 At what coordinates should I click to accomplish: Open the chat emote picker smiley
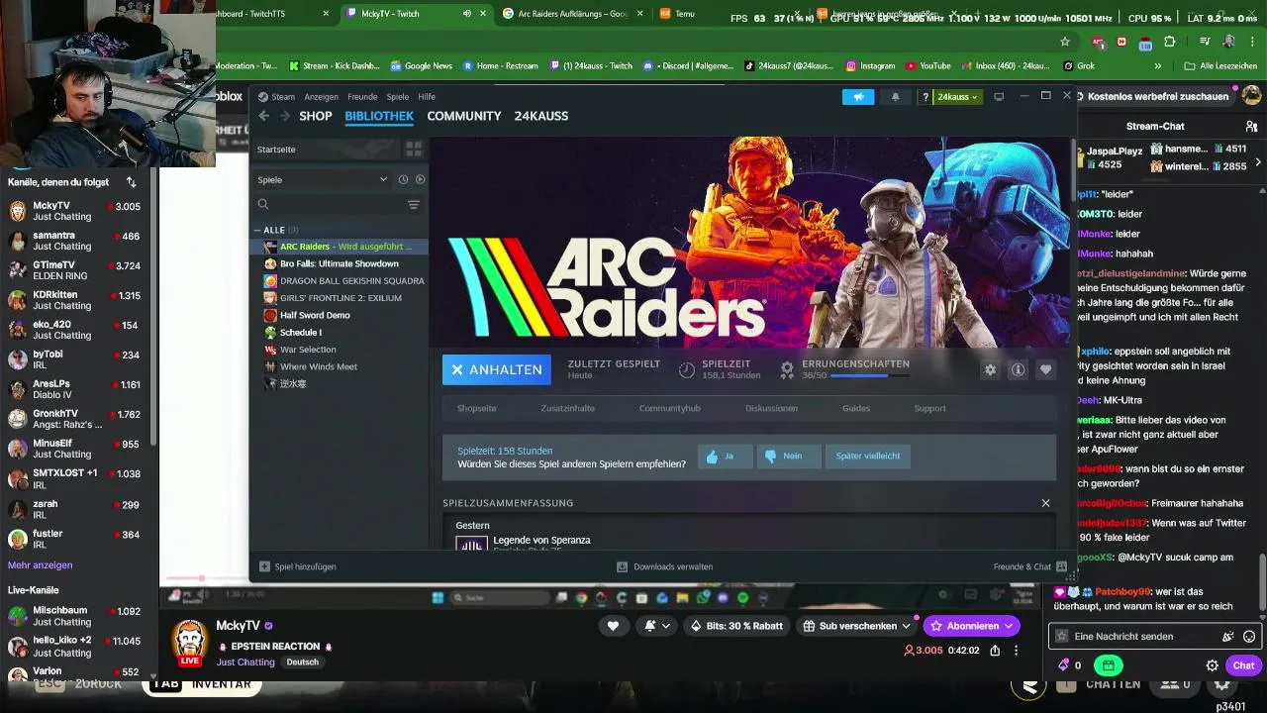1249,637
